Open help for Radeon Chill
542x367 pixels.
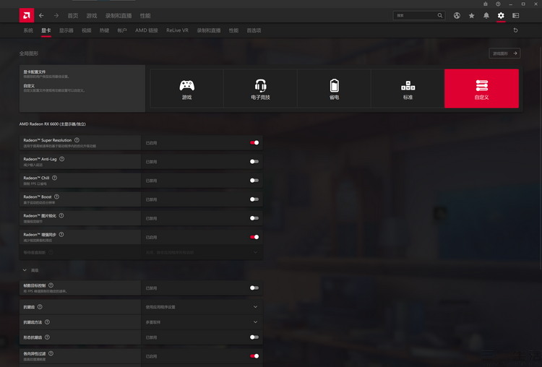pos(55,178)
